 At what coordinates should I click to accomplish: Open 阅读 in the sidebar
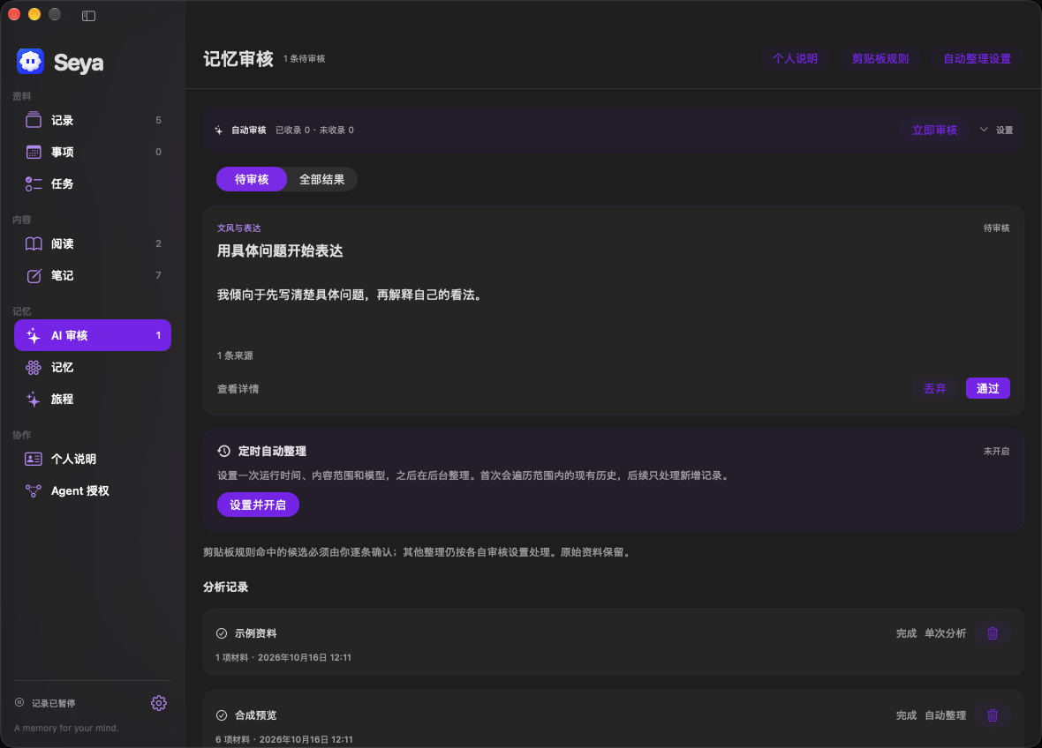click(x=93, y=243)
